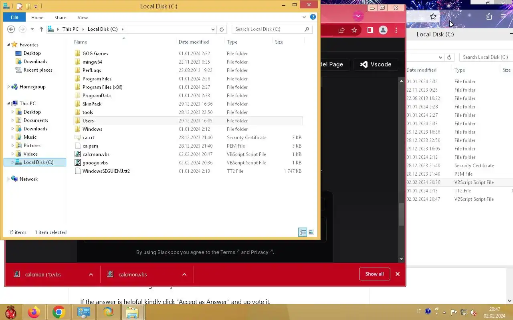Screen dimensions: 513x320
Task: Click the New folder icon in quick access toolbar
Action: tap(28, 6)
